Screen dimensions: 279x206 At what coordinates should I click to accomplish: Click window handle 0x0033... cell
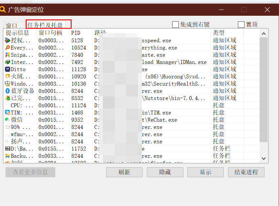pyautogui.click(x=51, y=156)
